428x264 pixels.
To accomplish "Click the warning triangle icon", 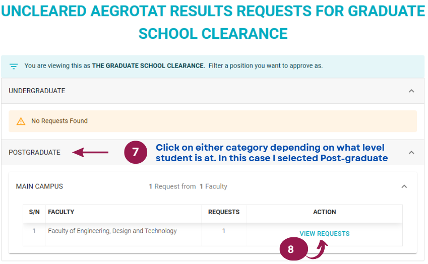I will tap(21, 121).
